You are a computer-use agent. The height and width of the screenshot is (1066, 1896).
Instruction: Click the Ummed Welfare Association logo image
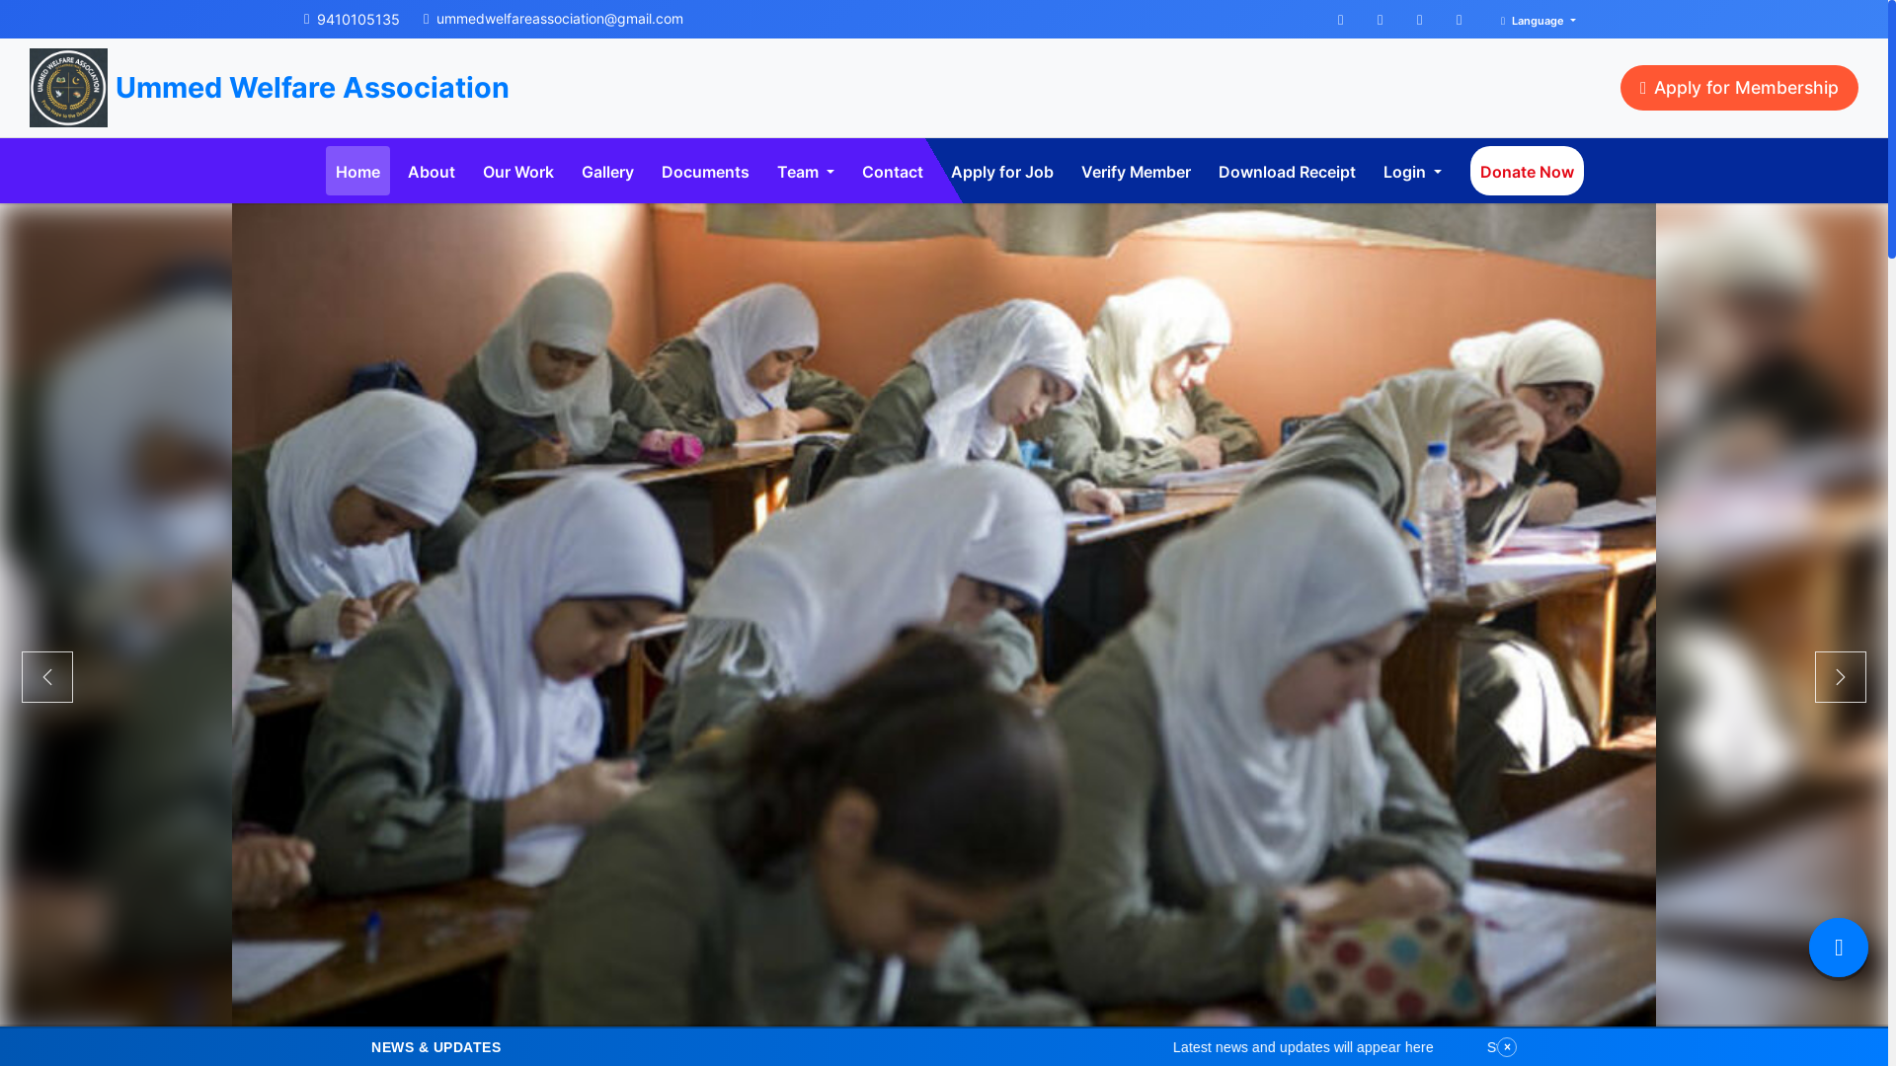(x=68, y=88)
